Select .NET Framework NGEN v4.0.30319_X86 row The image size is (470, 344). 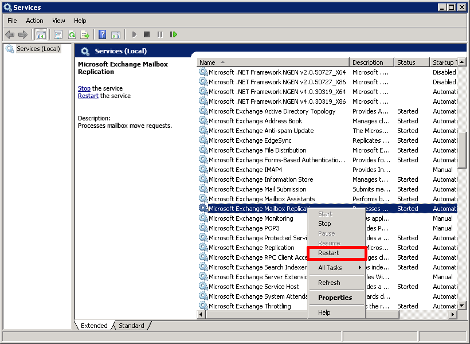328,101
